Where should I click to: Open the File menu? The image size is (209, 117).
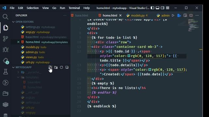[x=12, y=8]
